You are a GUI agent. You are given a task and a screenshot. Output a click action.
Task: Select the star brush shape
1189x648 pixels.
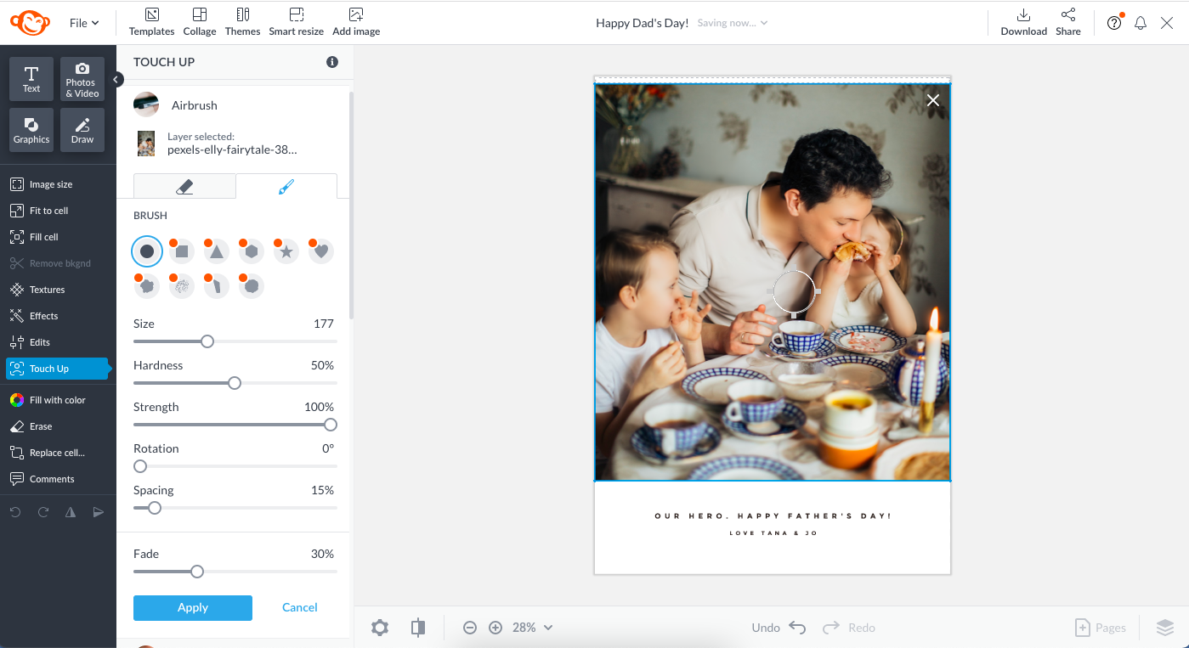(x=286, y=251)
